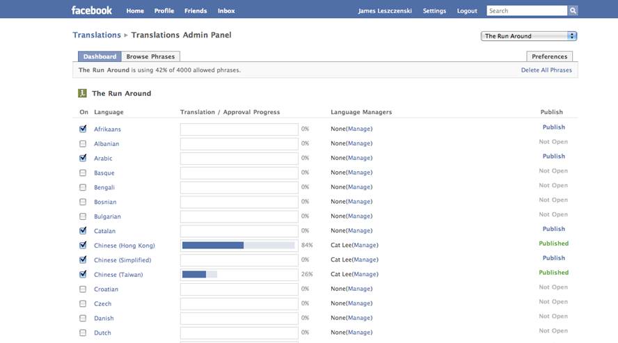This screenshot has height=343, width=618.
Task: Click the Delete All Phrases link
Action: 546,70
